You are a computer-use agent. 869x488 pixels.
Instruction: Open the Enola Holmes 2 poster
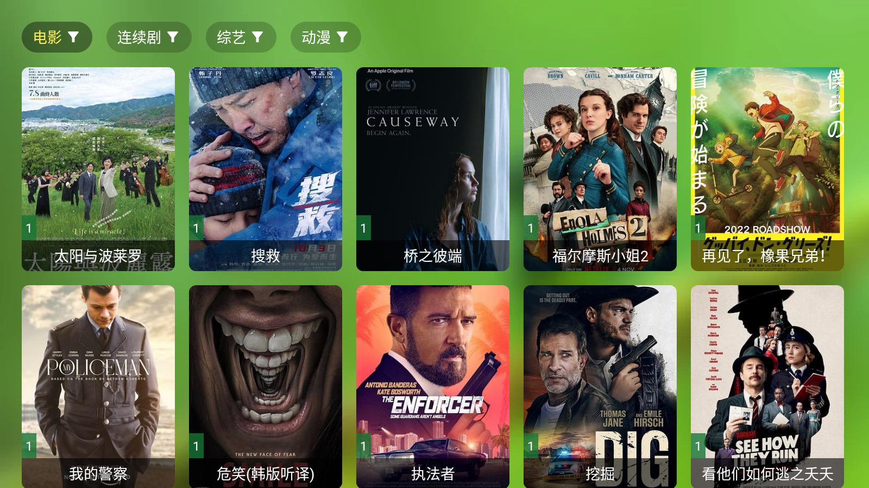click(600, 169)
